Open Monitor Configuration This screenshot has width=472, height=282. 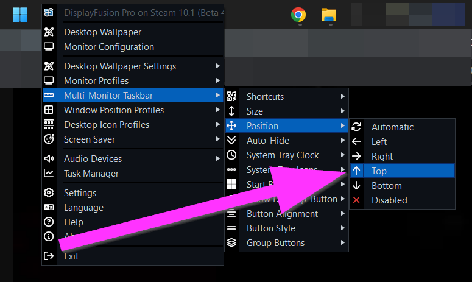pos(108,47)
